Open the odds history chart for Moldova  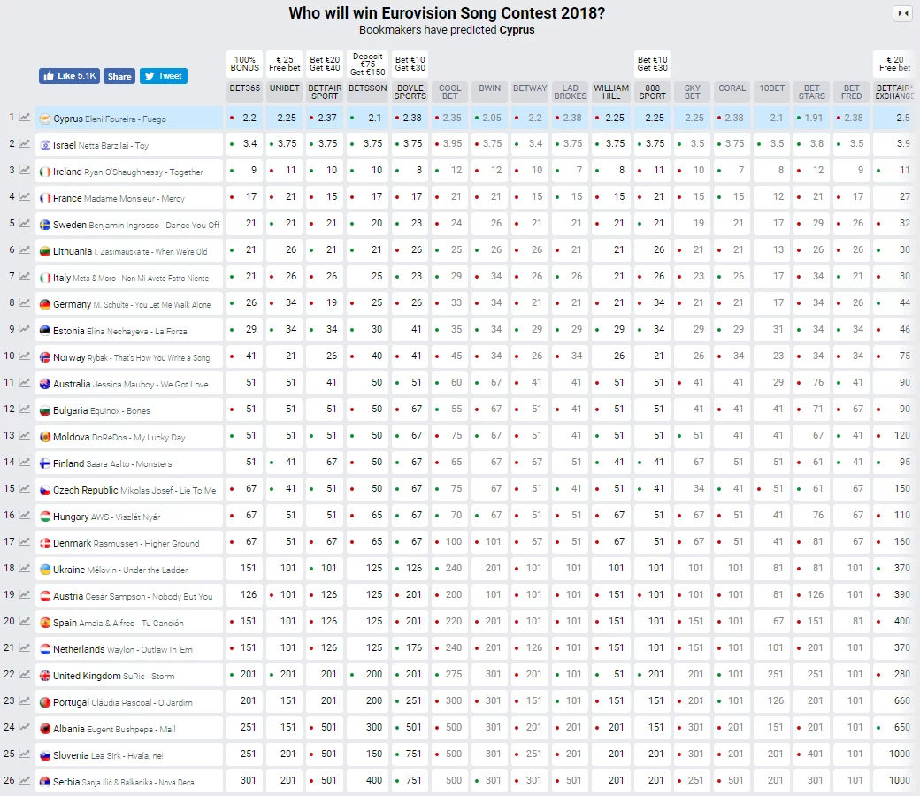coord(24,436)
